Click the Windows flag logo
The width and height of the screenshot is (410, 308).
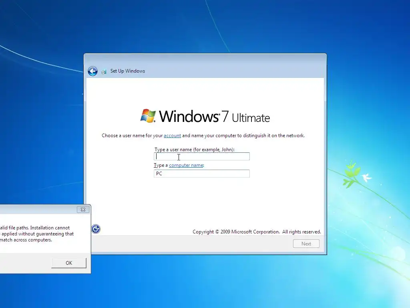(148, 116)
